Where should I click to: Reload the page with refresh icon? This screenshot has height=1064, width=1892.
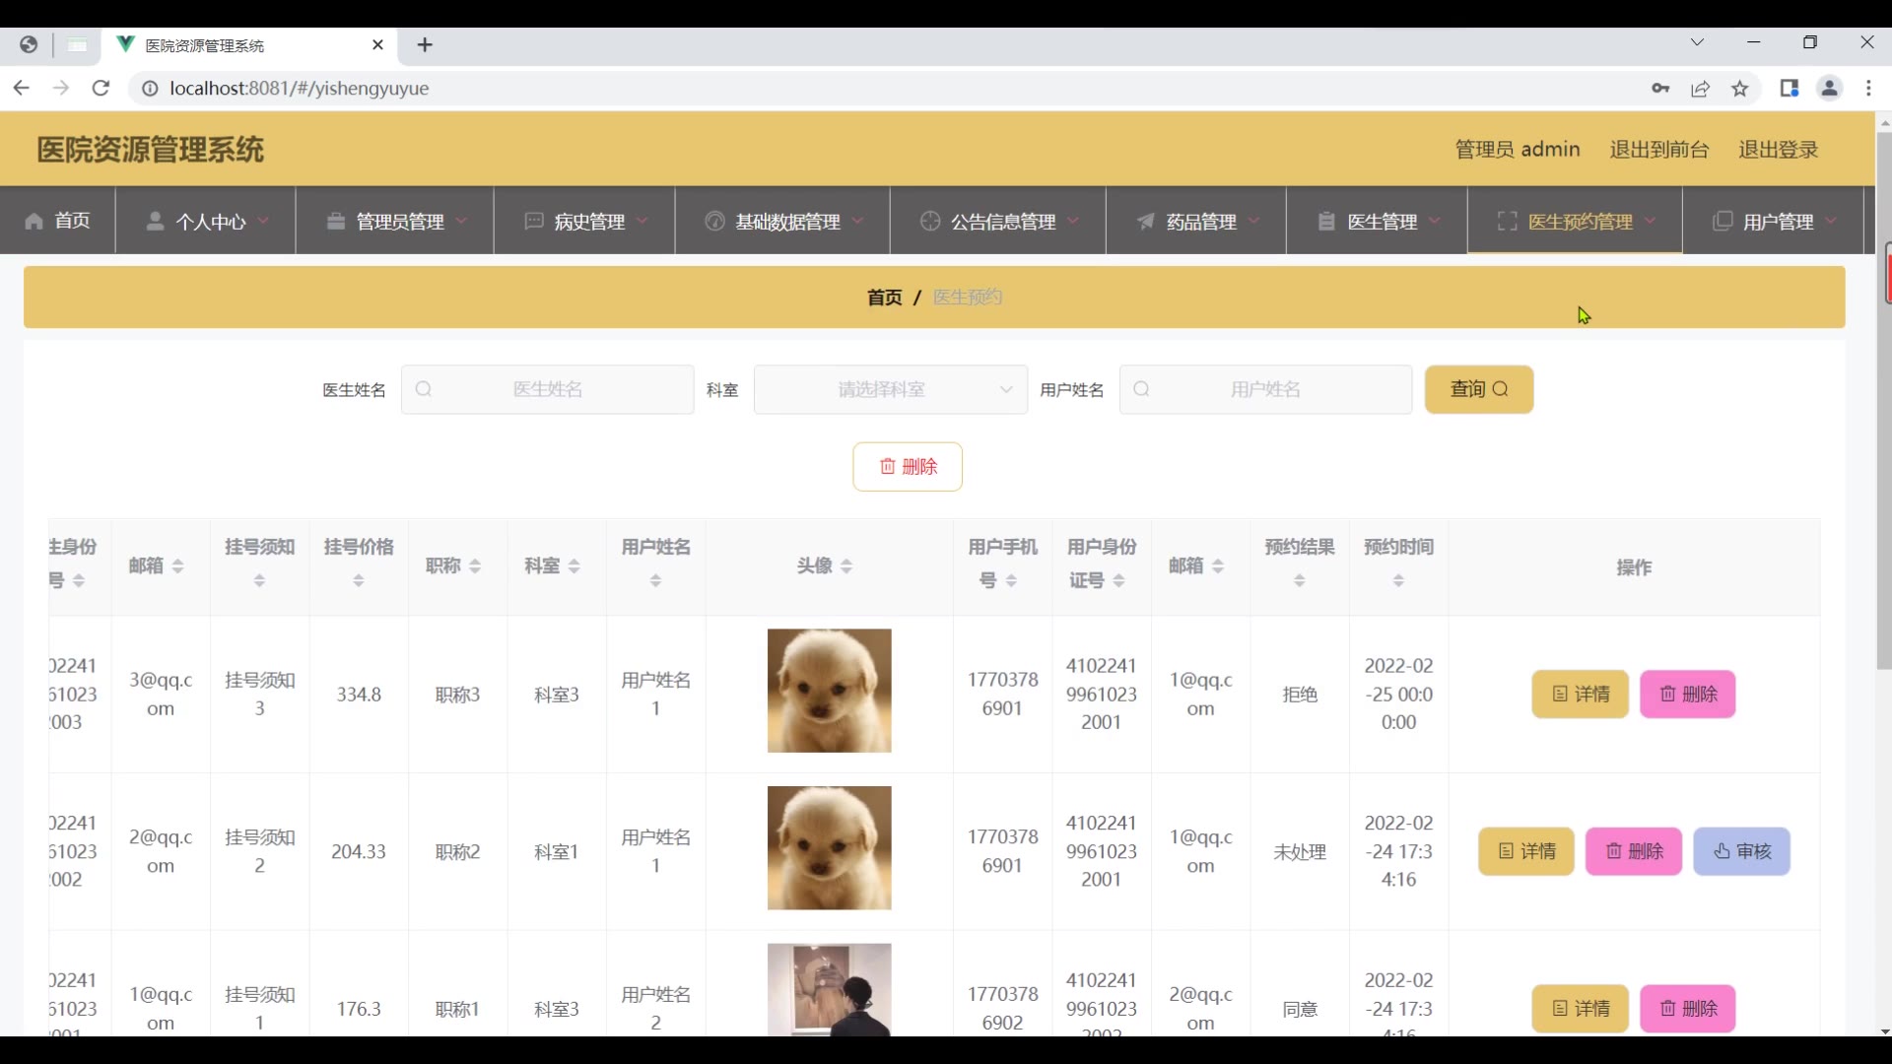[x=101, y=89]
